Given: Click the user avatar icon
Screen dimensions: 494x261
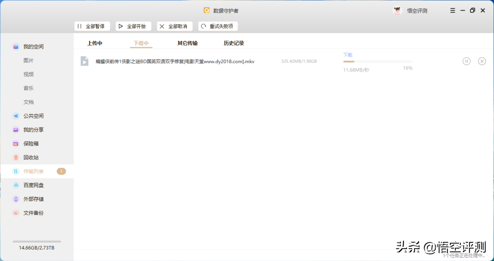Looking at the screenshot, I should (x=397, y=11).
